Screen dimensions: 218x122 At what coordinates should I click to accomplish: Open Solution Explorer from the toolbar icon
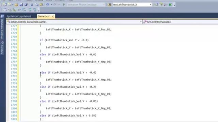point(156,5)
